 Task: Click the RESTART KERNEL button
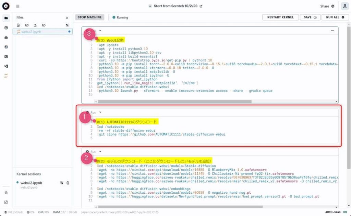click(x=280, y=17)
